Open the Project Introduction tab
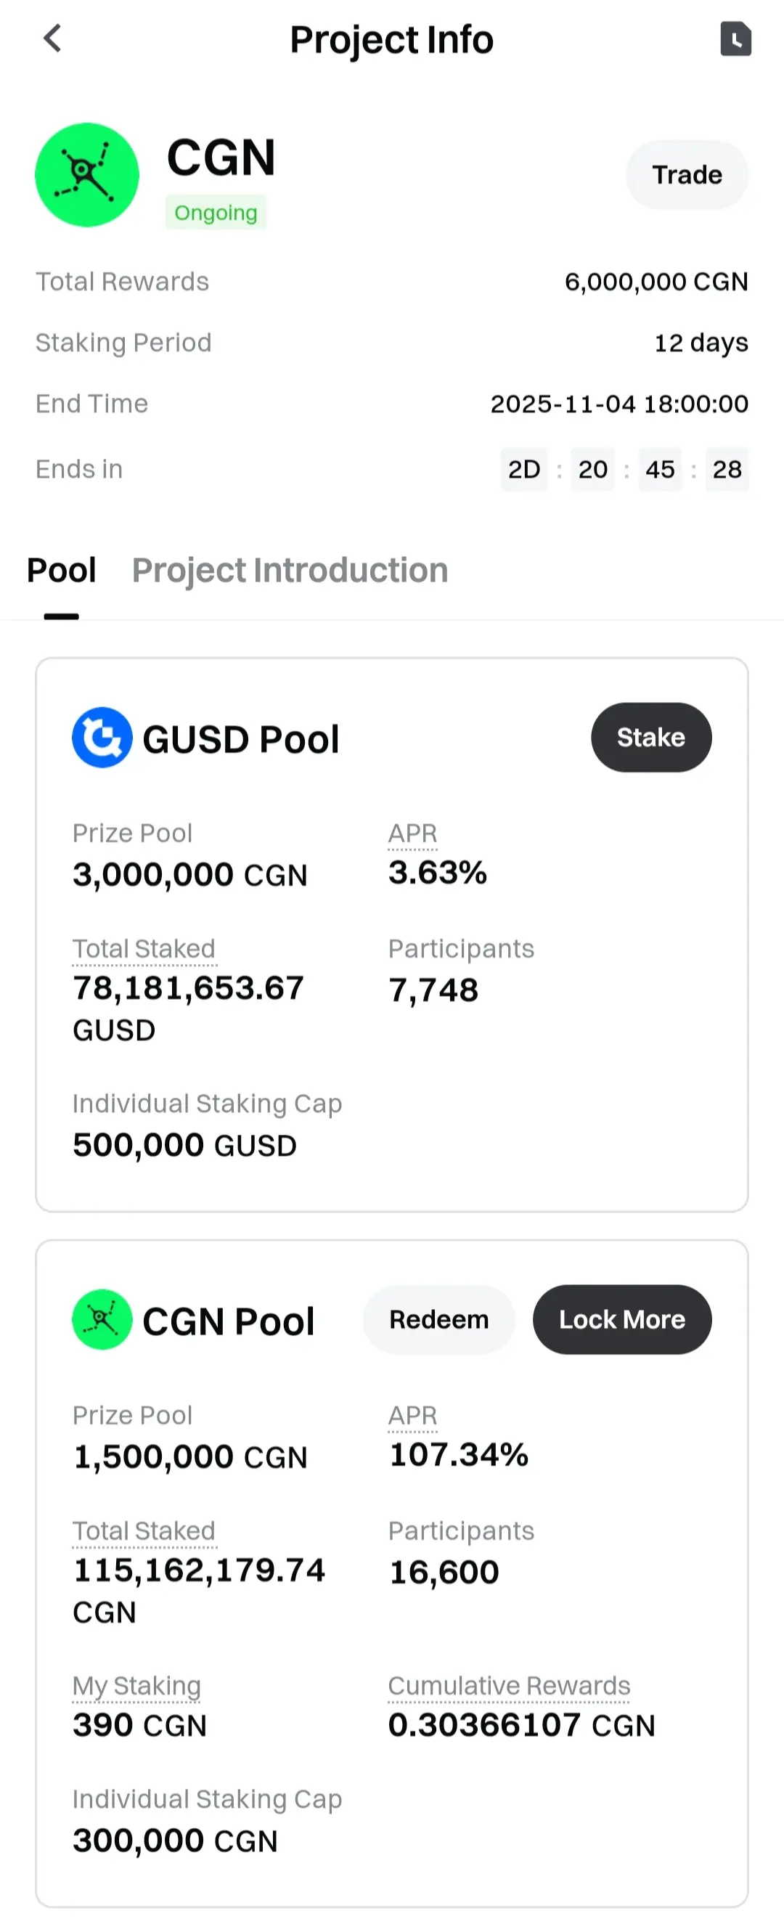Image resolution: width=784 pixels, height=1924 pixels. (x=290, y=571)
